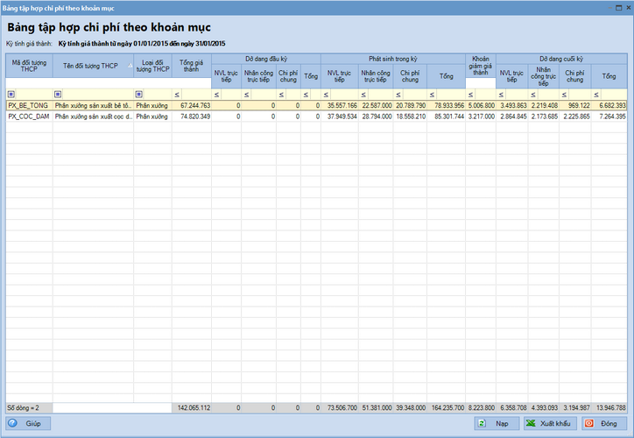Open filter operator for Tên đối tượng THCP column
Screen dimensions: 634x438
(58, 95)
